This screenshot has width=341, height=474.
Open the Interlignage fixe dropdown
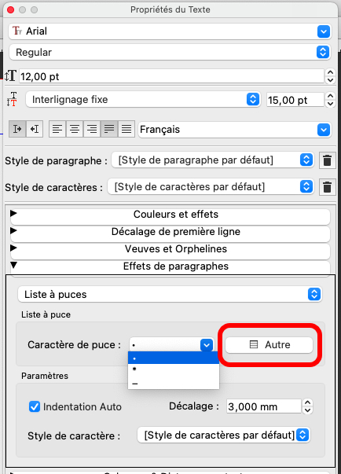(143, 100)
